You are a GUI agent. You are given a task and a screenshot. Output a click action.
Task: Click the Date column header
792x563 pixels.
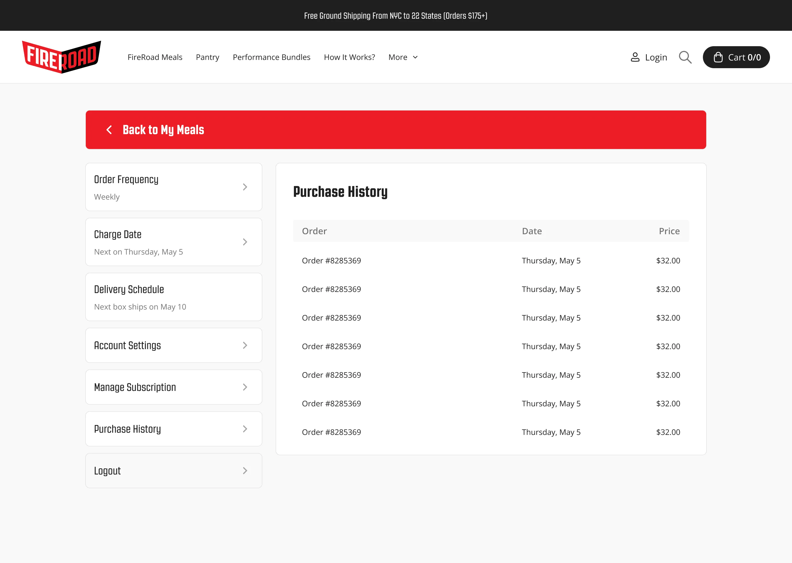532,231
